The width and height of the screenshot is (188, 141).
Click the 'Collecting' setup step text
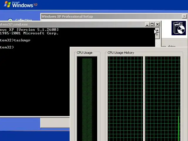tap(23, 20)
